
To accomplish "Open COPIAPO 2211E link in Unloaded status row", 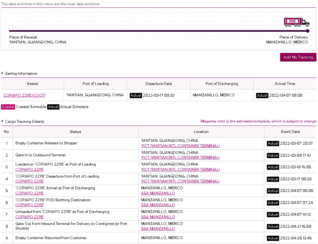I will coord(30,217).
